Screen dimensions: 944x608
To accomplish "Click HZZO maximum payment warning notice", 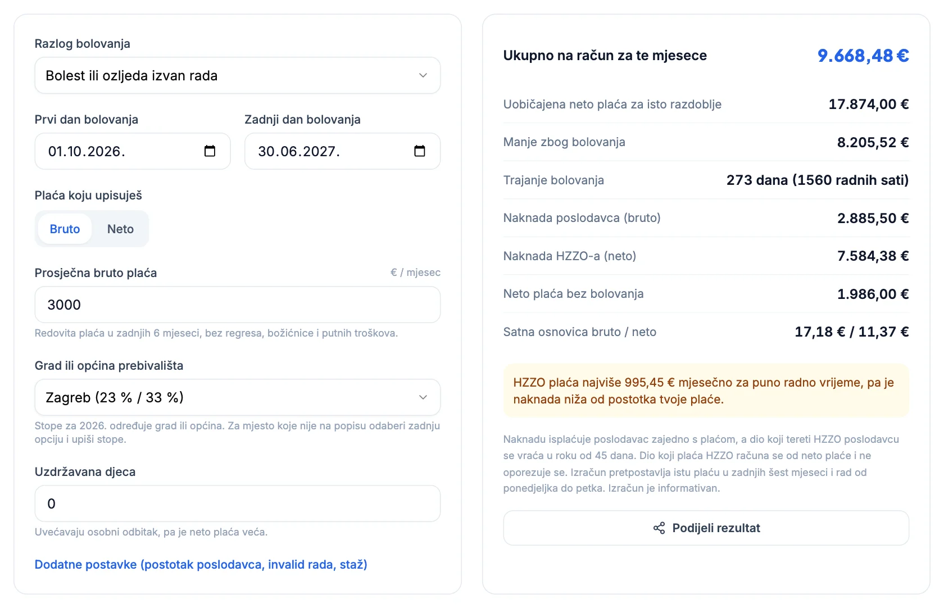I will pyautogui.click(x=706, y=391).
